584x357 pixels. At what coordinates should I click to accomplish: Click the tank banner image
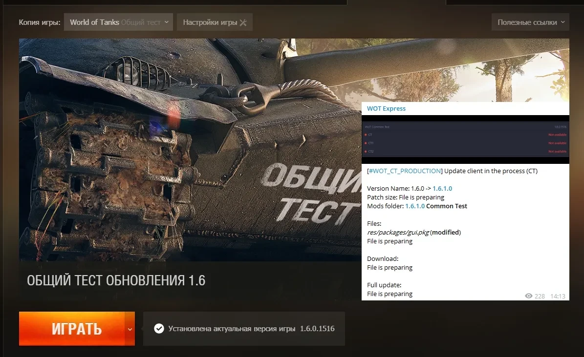191,146
